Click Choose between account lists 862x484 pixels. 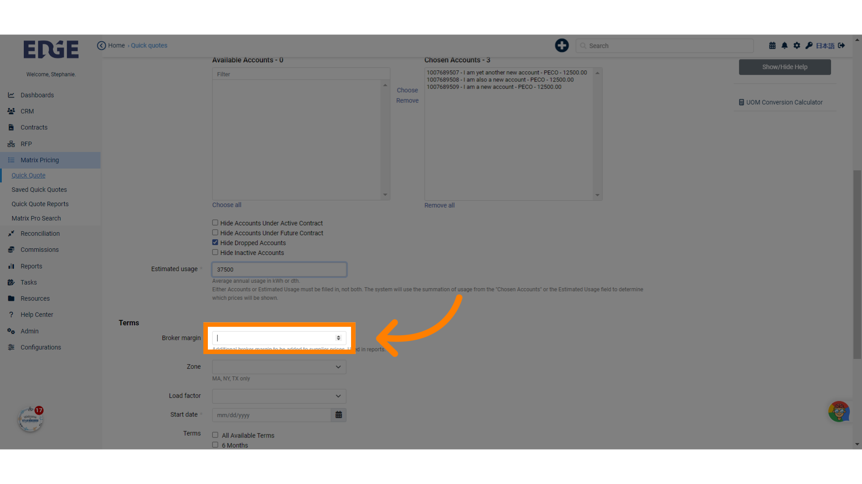coord(407,90)
